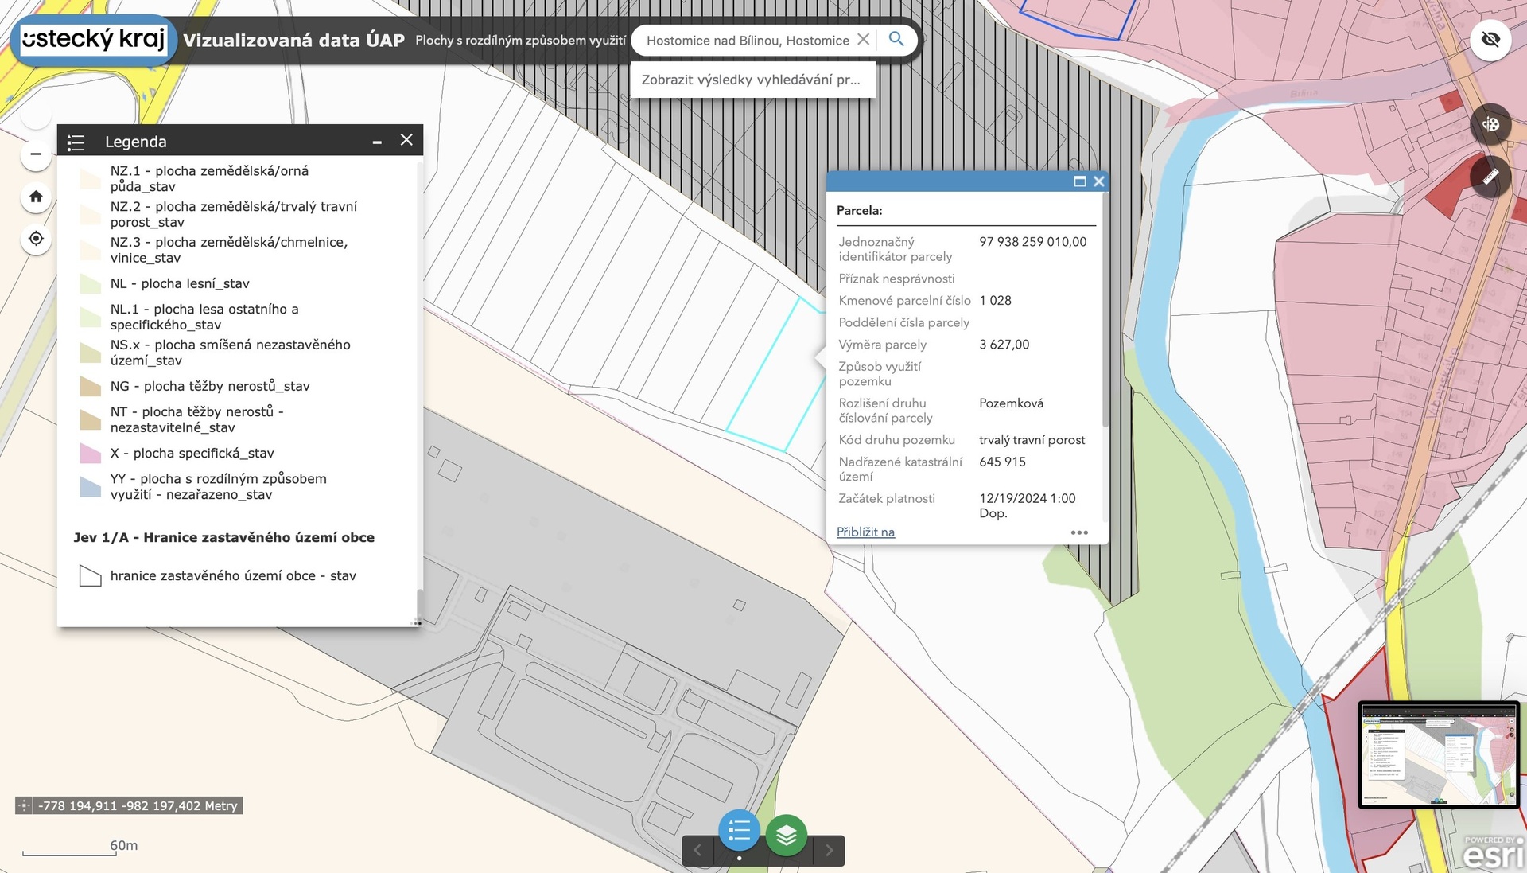Click the Parcela: popup heading
The height and width of the screenshot is (873, 1527).
pyautogui.click(x=859, y=210)
